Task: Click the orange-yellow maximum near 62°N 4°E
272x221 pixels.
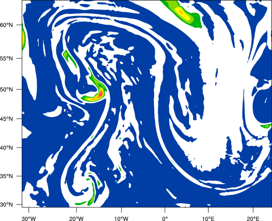Action: click(181, 12)
